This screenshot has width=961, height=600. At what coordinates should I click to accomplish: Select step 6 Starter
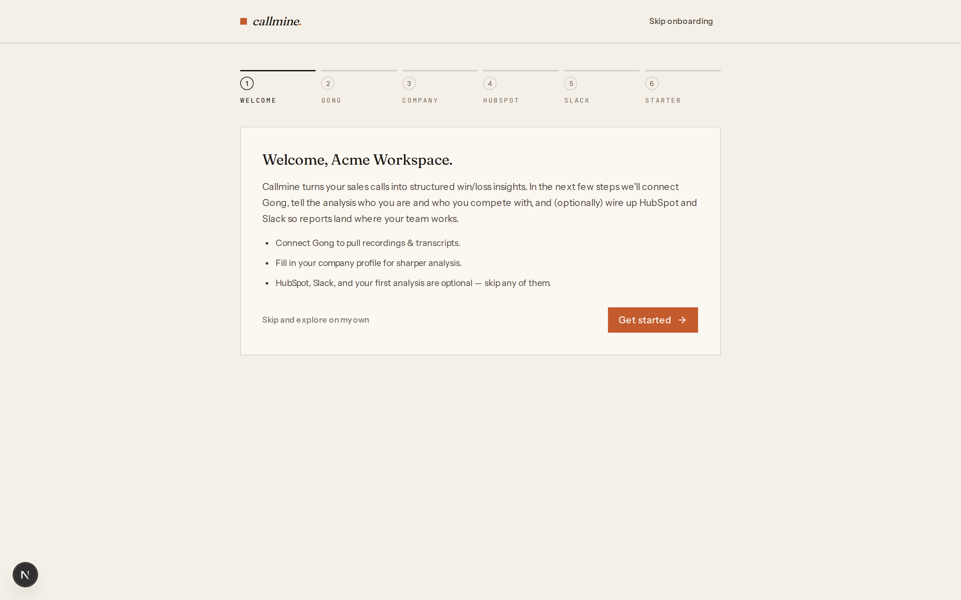[x=683, y=87]
